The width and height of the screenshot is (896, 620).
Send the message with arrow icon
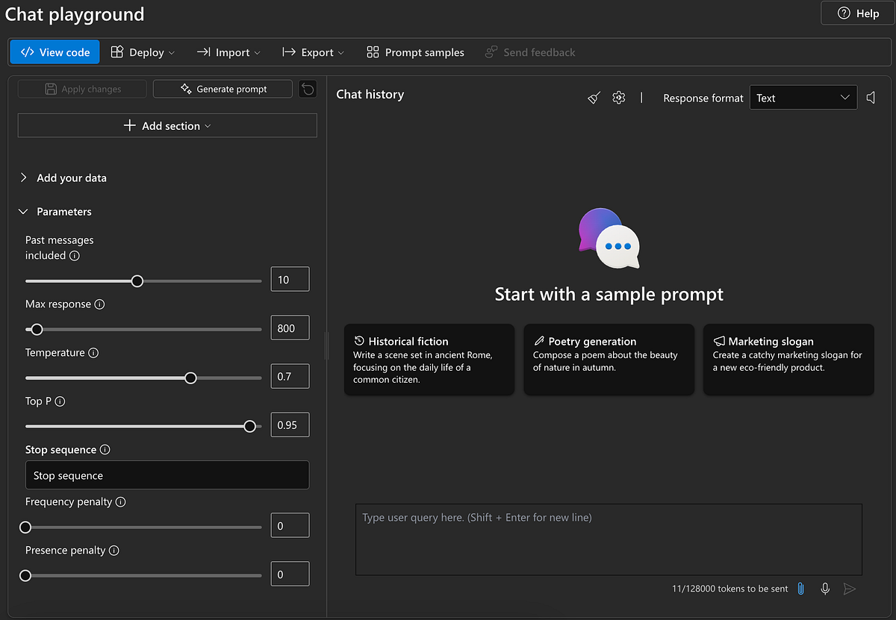click(x=850, y=589)
